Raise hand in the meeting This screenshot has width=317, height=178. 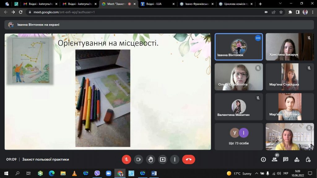[151, 159]
